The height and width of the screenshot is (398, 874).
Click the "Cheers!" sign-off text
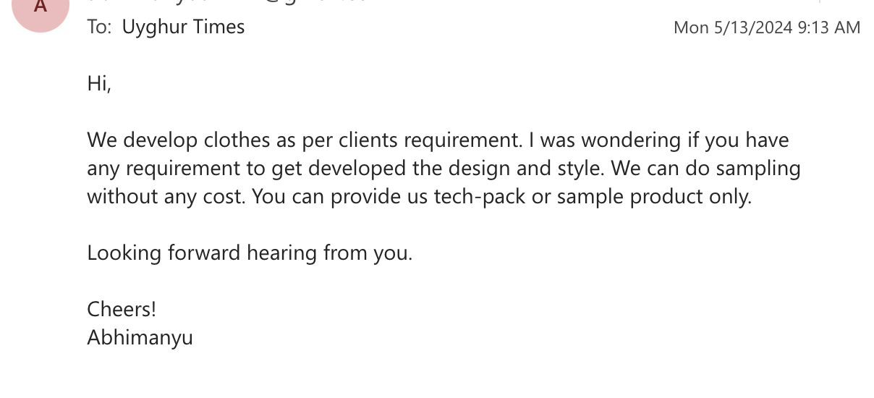(x=121, y=309)
